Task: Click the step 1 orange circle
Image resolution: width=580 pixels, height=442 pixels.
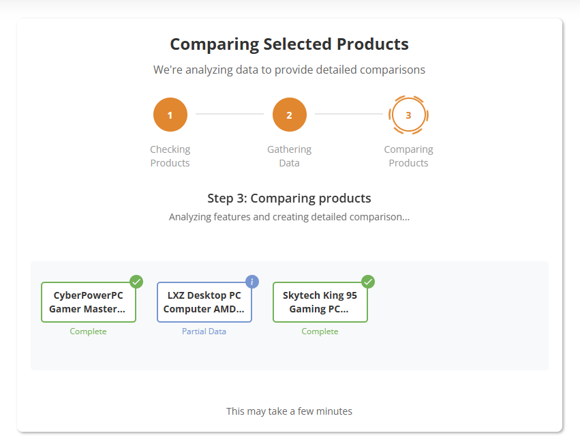Action: tap(170, 115)
